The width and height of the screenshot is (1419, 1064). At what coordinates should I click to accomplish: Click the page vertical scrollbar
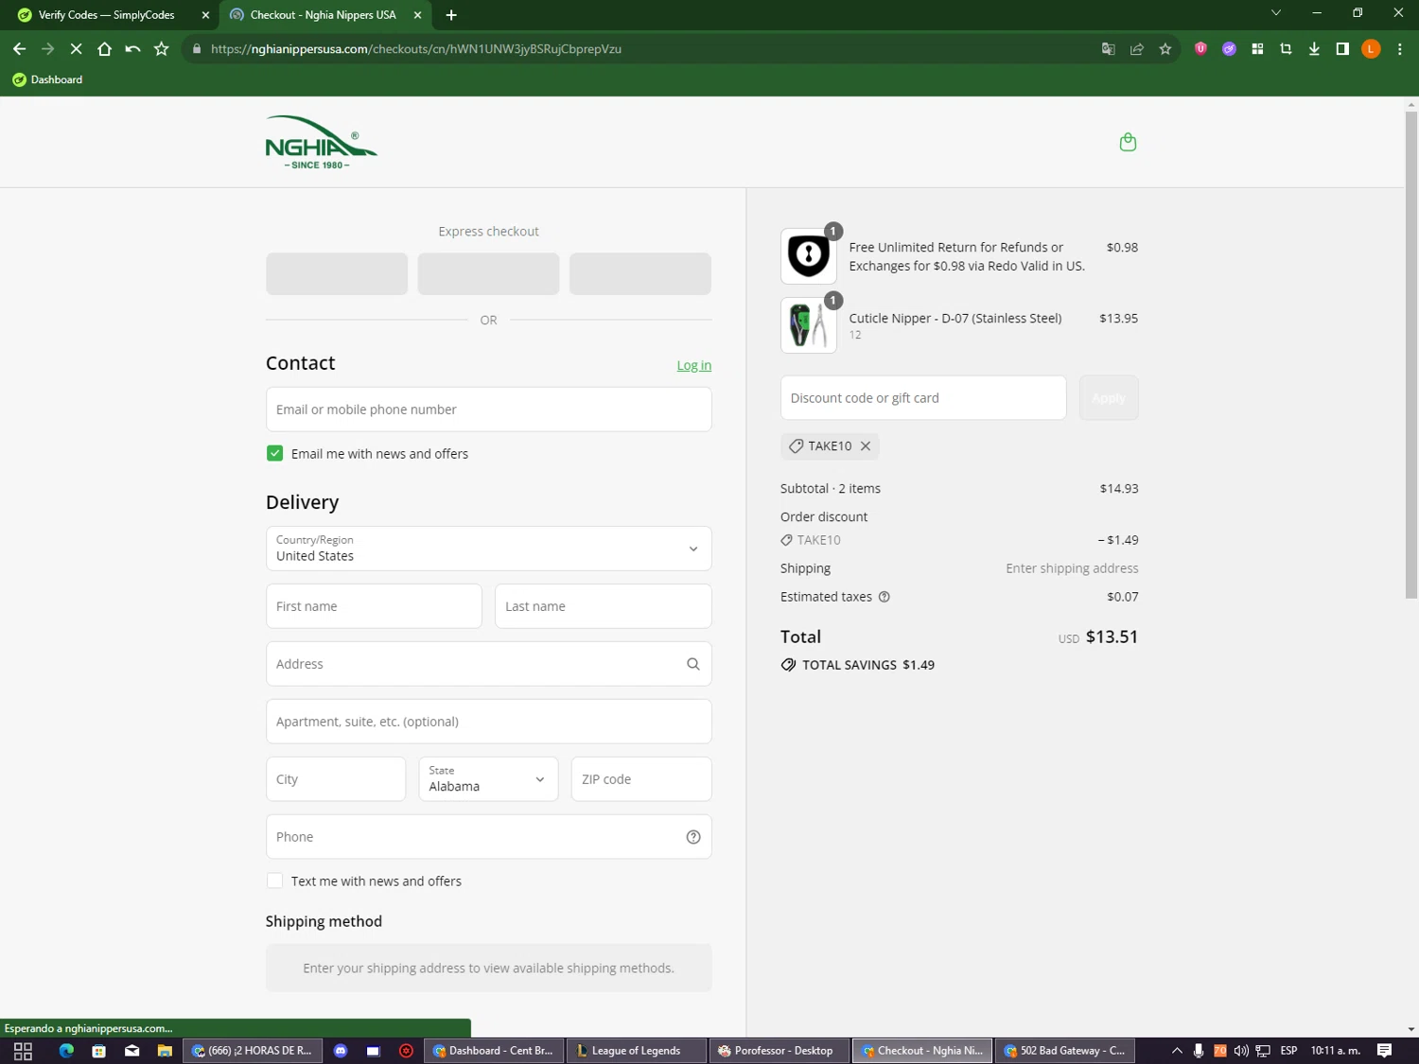[1410, 355]
